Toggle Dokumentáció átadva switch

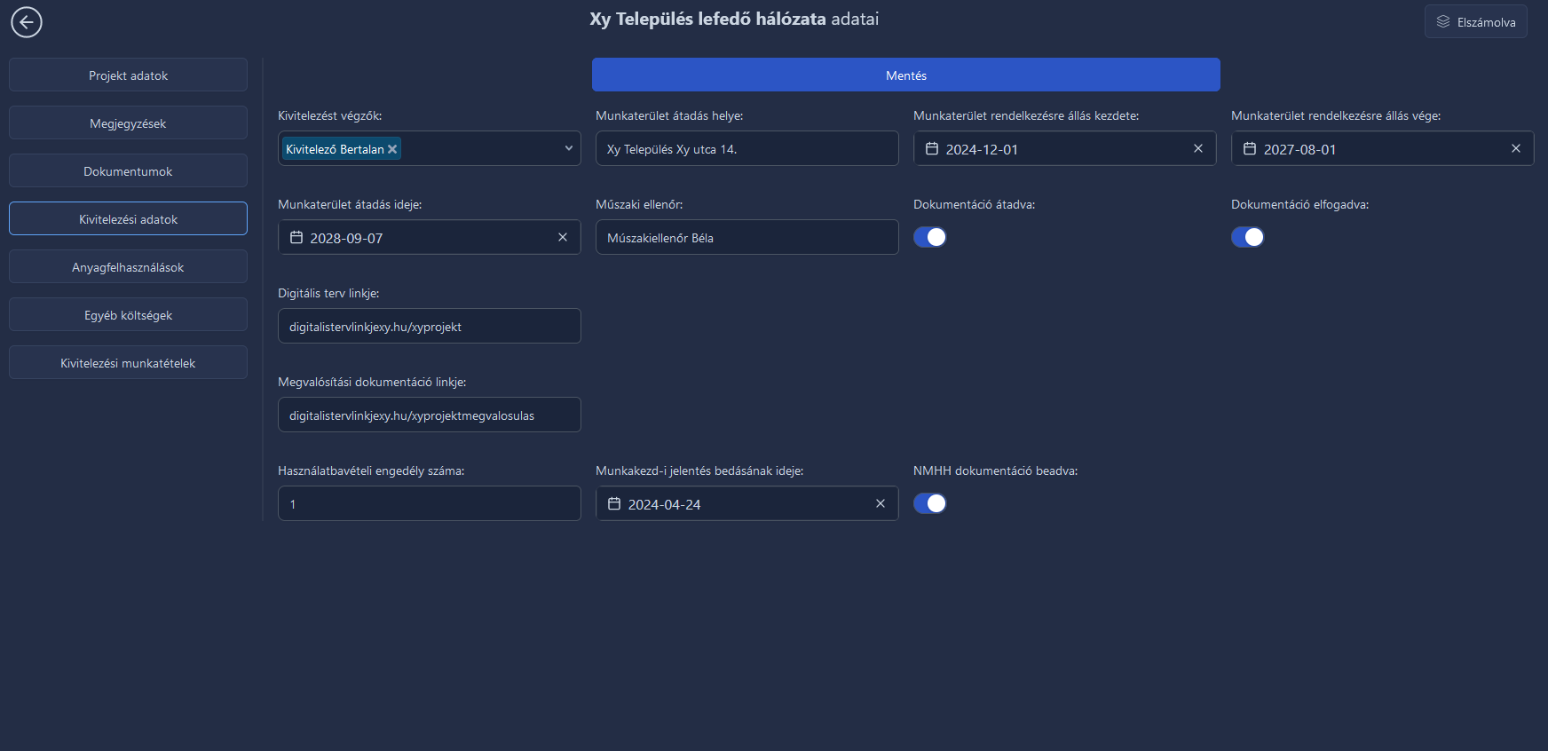point(930,237)
